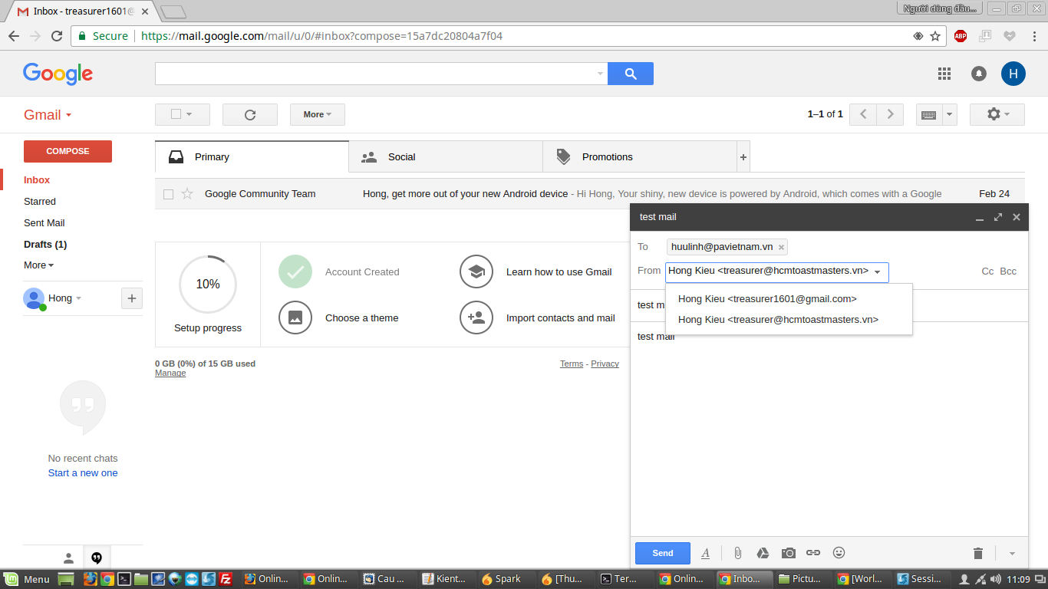Open the Starred folder

[x=40, y=202]
